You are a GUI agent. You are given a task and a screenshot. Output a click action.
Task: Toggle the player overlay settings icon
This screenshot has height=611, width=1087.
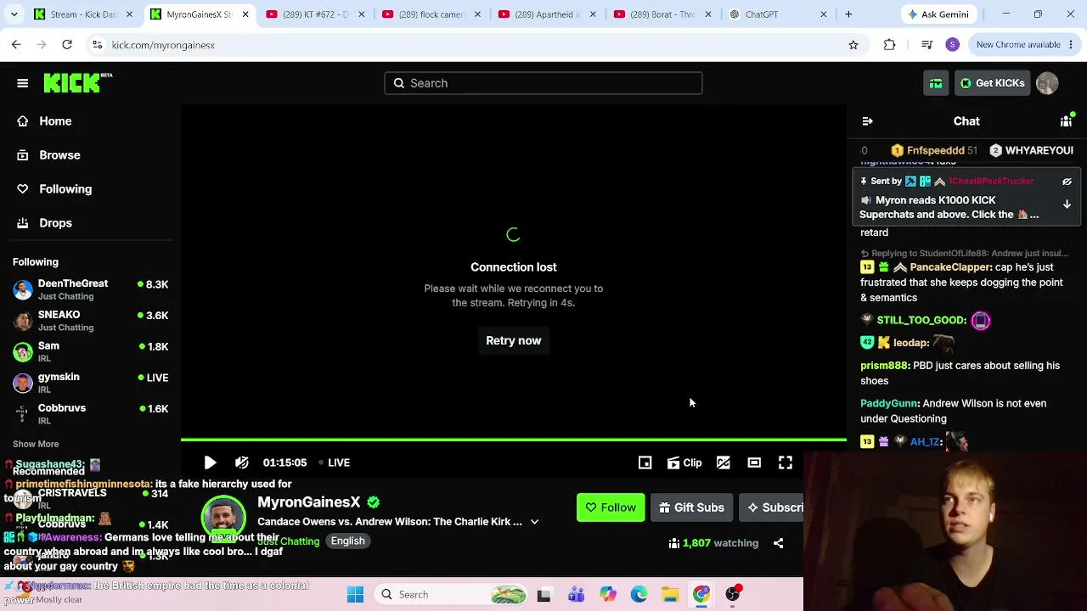[724, 462]
